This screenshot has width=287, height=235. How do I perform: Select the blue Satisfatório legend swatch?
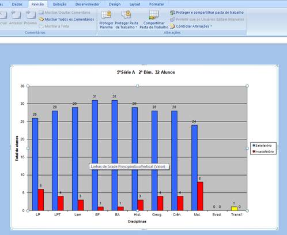click(x=254, y=146)
